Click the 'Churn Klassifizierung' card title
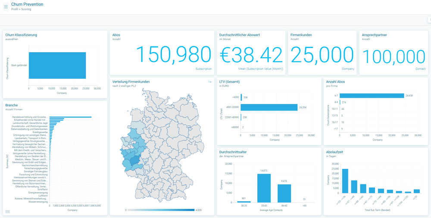This screenshot has height=218, width=431. 21,35
